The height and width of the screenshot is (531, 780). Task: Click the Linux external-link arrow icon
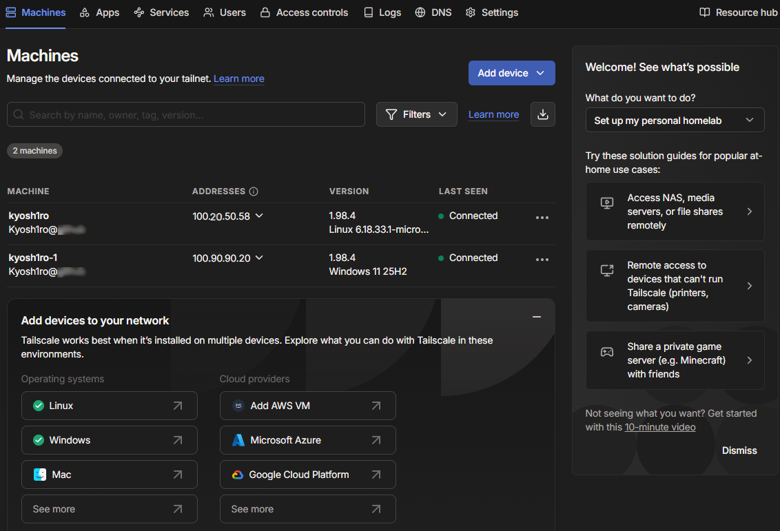pos(178,406)
